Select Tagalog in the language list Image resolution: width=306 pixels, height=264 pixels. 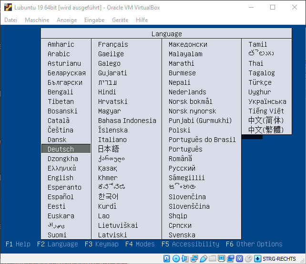(262, 73)
